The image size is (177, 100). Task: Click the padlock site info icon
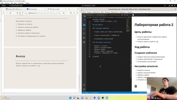tap(20, 13)
